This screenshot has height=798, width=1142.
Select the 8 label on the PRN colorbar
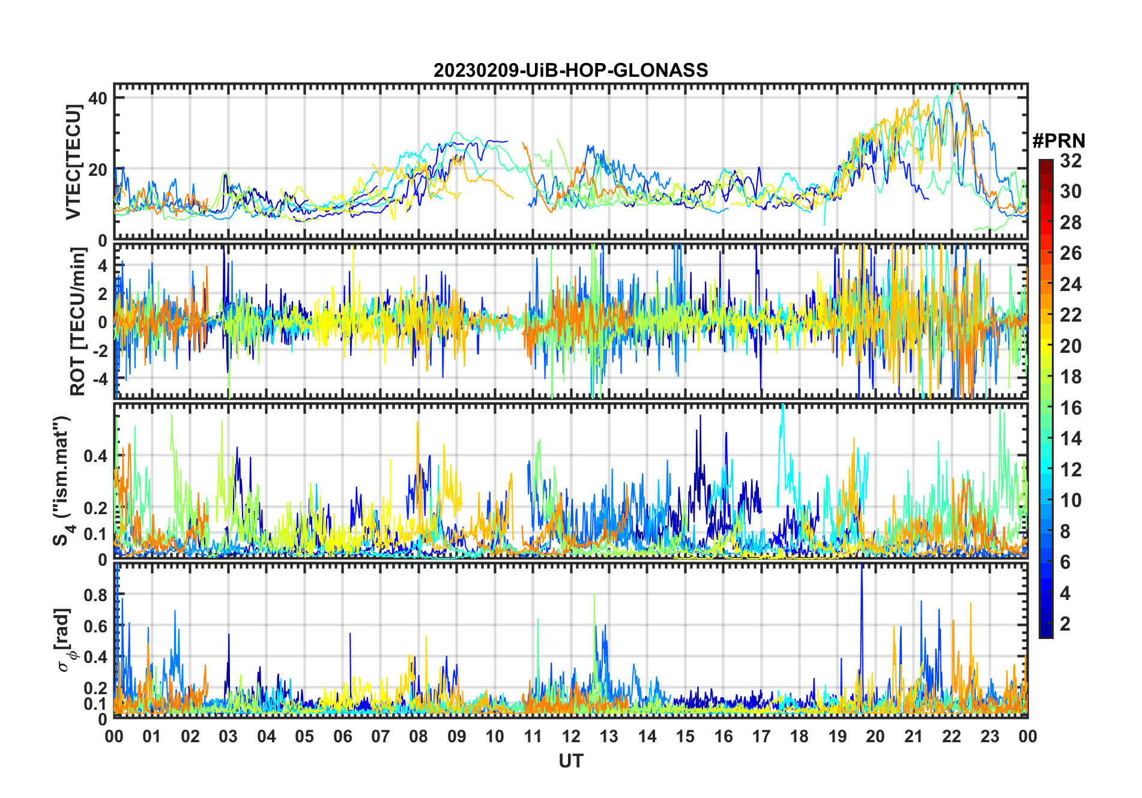pyautogui.click(x=1065, y=531)
